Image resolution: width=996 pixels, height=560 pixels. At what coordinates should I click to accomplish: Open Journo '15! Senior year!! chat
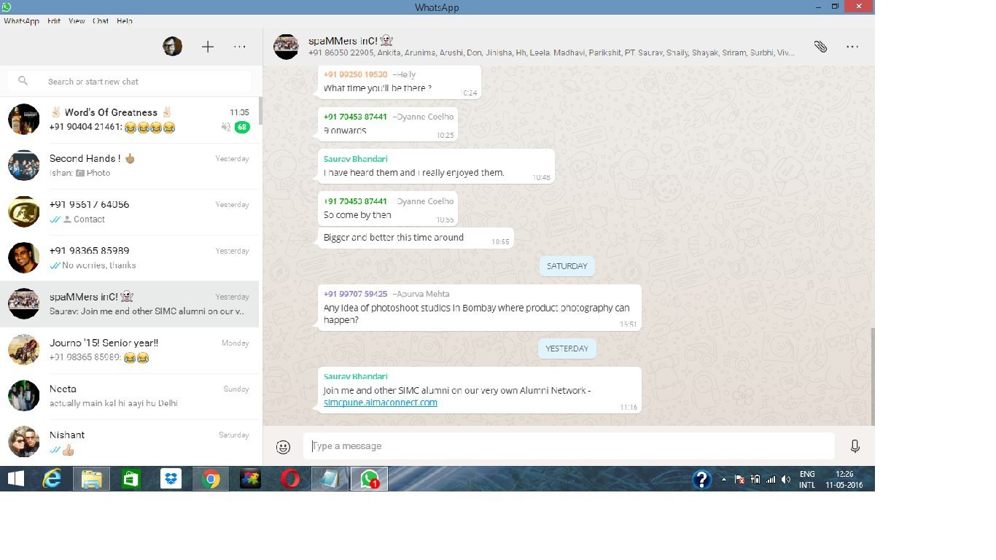pyautogui.click(x=130, y=350)
